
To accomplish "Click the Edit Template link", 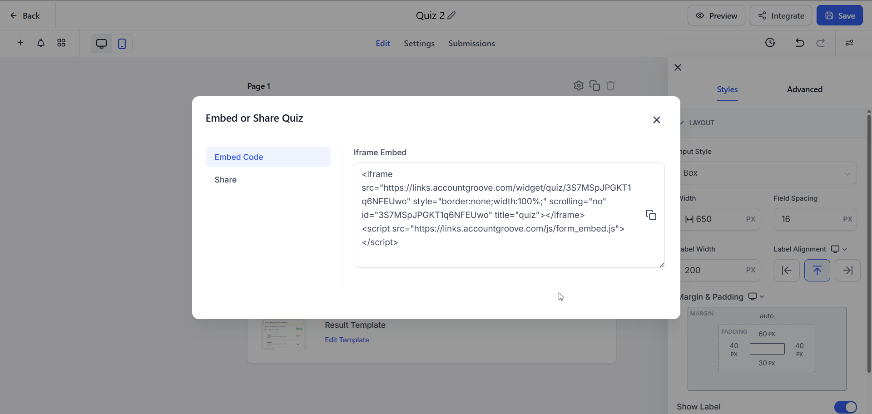I will [x=347, y=340].
